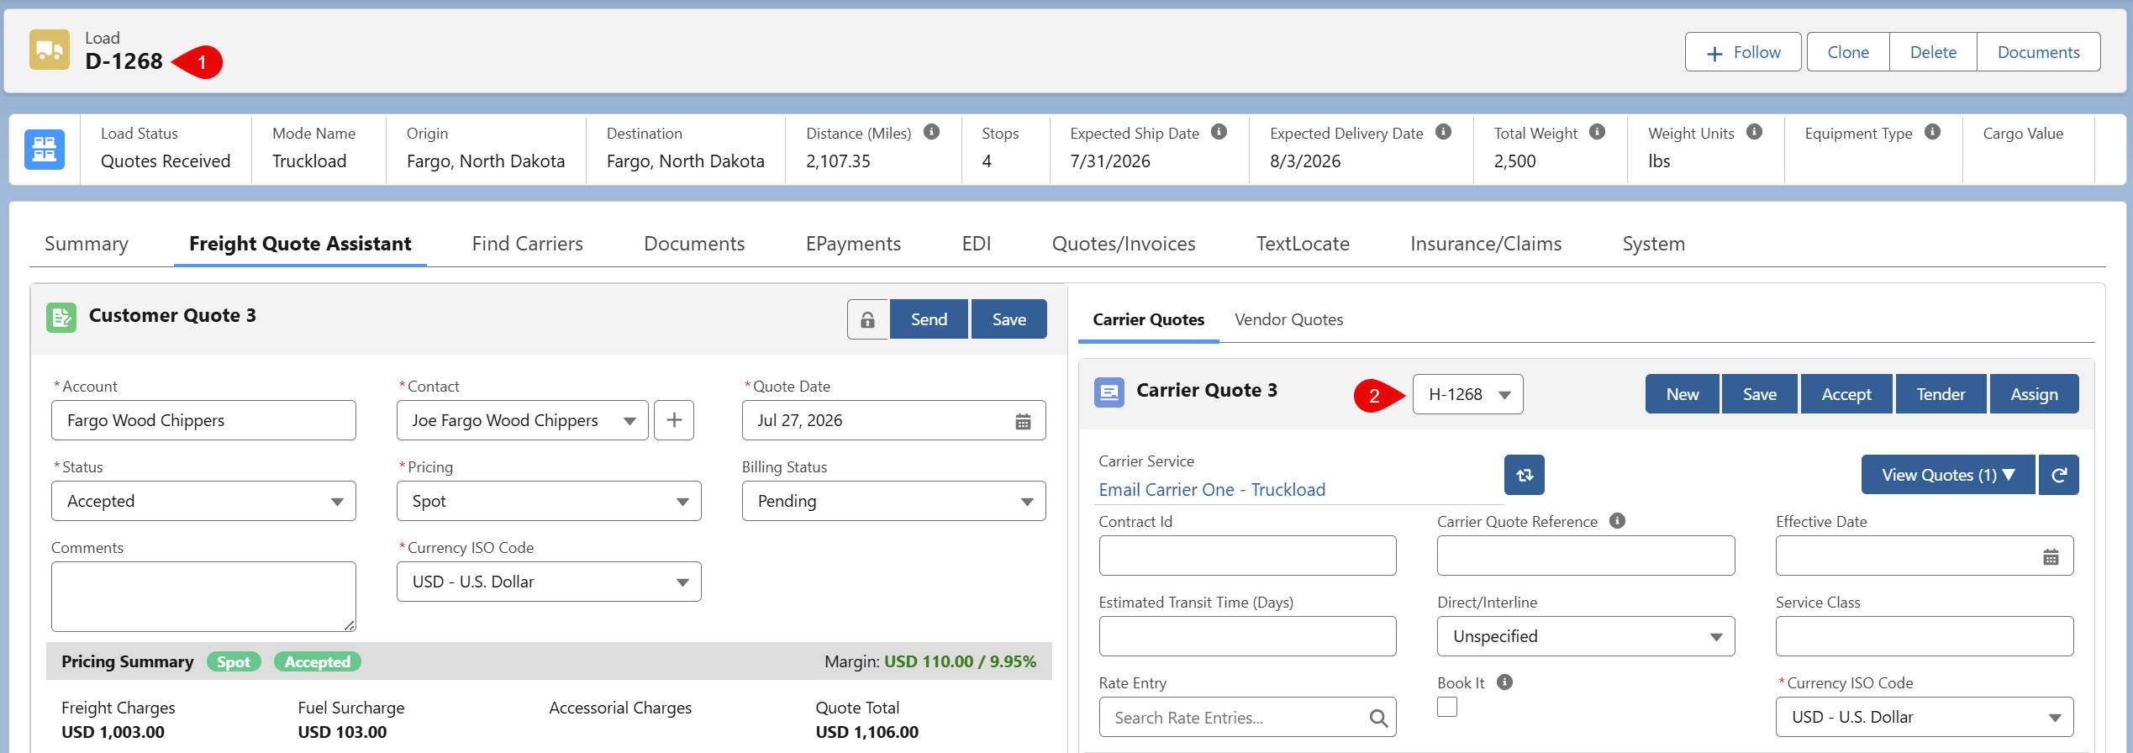Open the Contact dropdown

(x=522, y=420)
